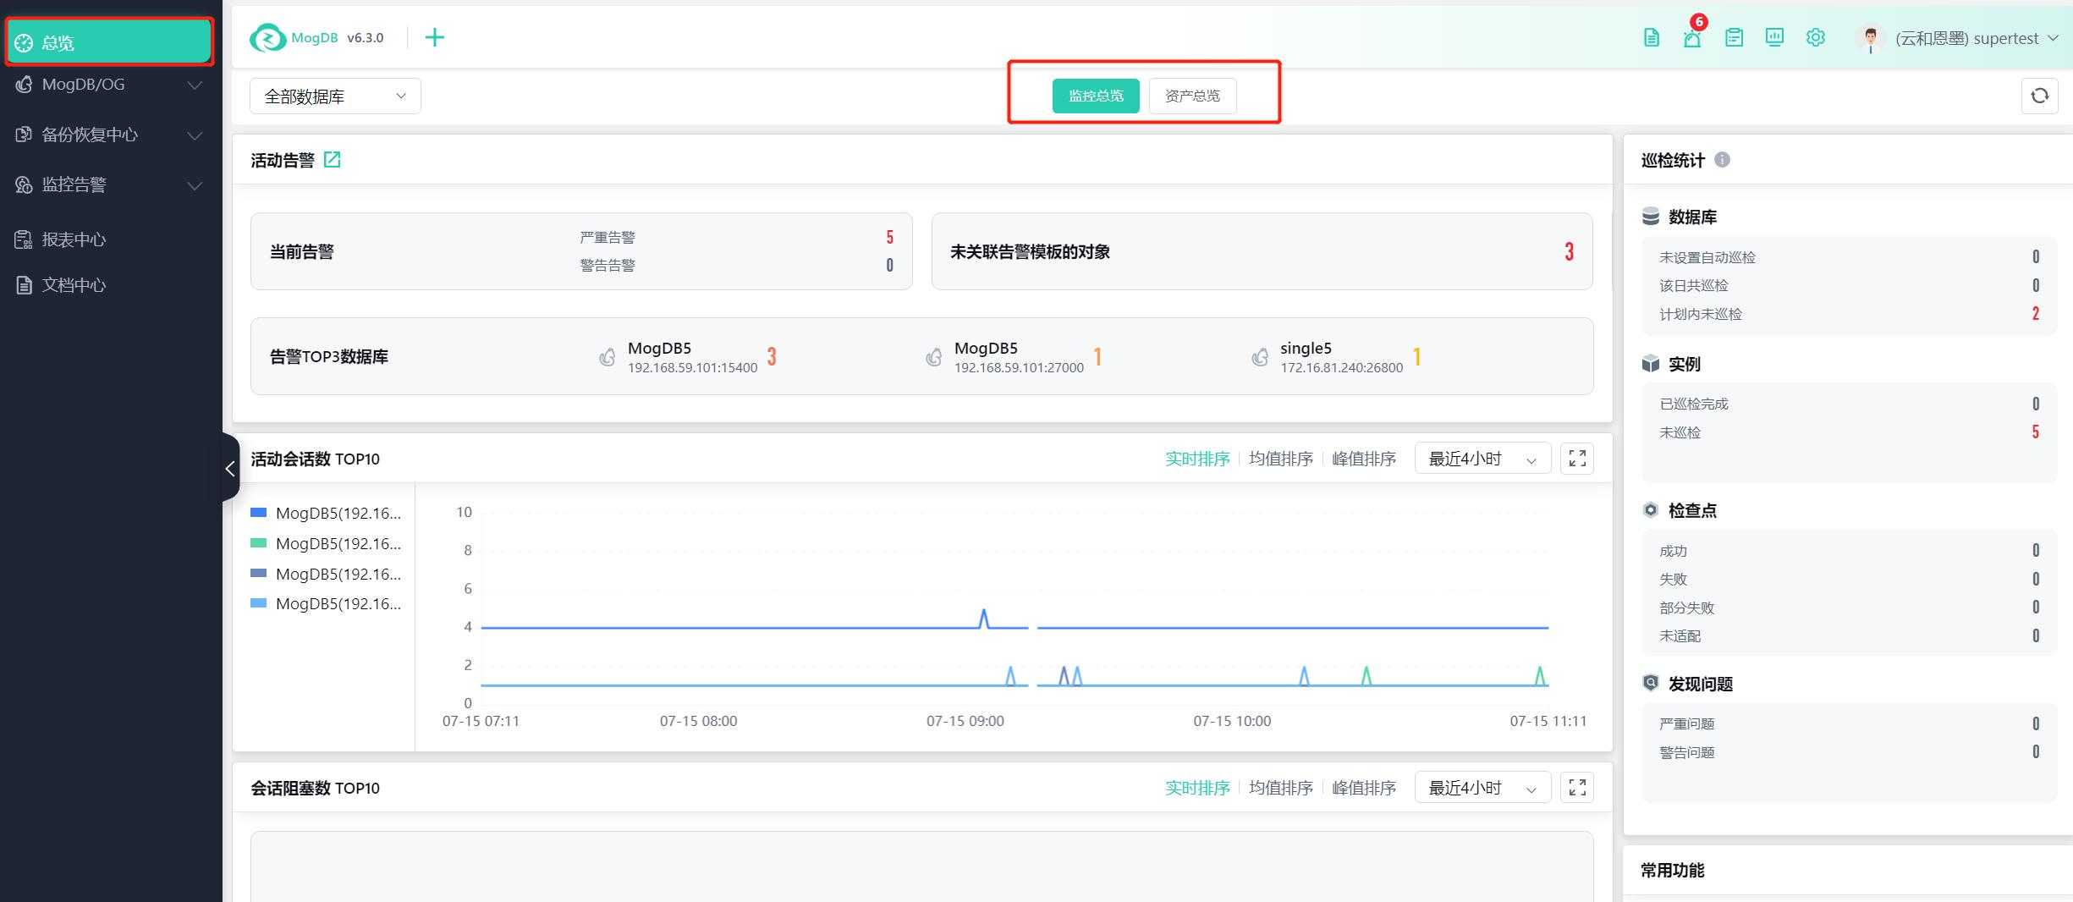Click the 检查点 section icon
This screenshot has height=902, width=2073.
click(1651, 510)
